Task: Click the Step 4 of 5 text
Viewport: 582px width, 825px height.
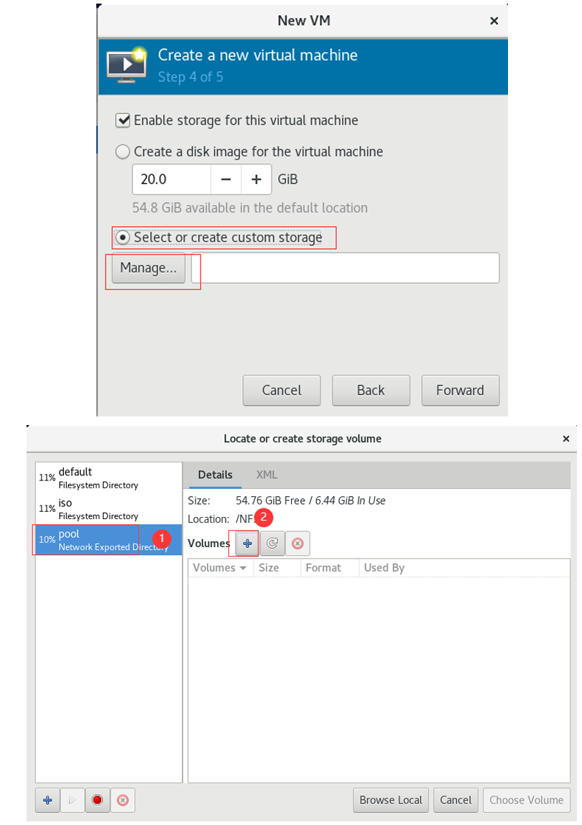Action: (x=190, y=77)
